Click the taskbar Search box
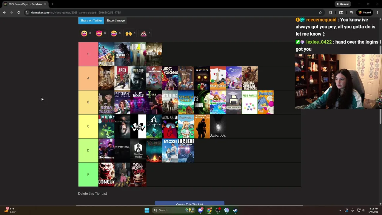 click(173, 210)
